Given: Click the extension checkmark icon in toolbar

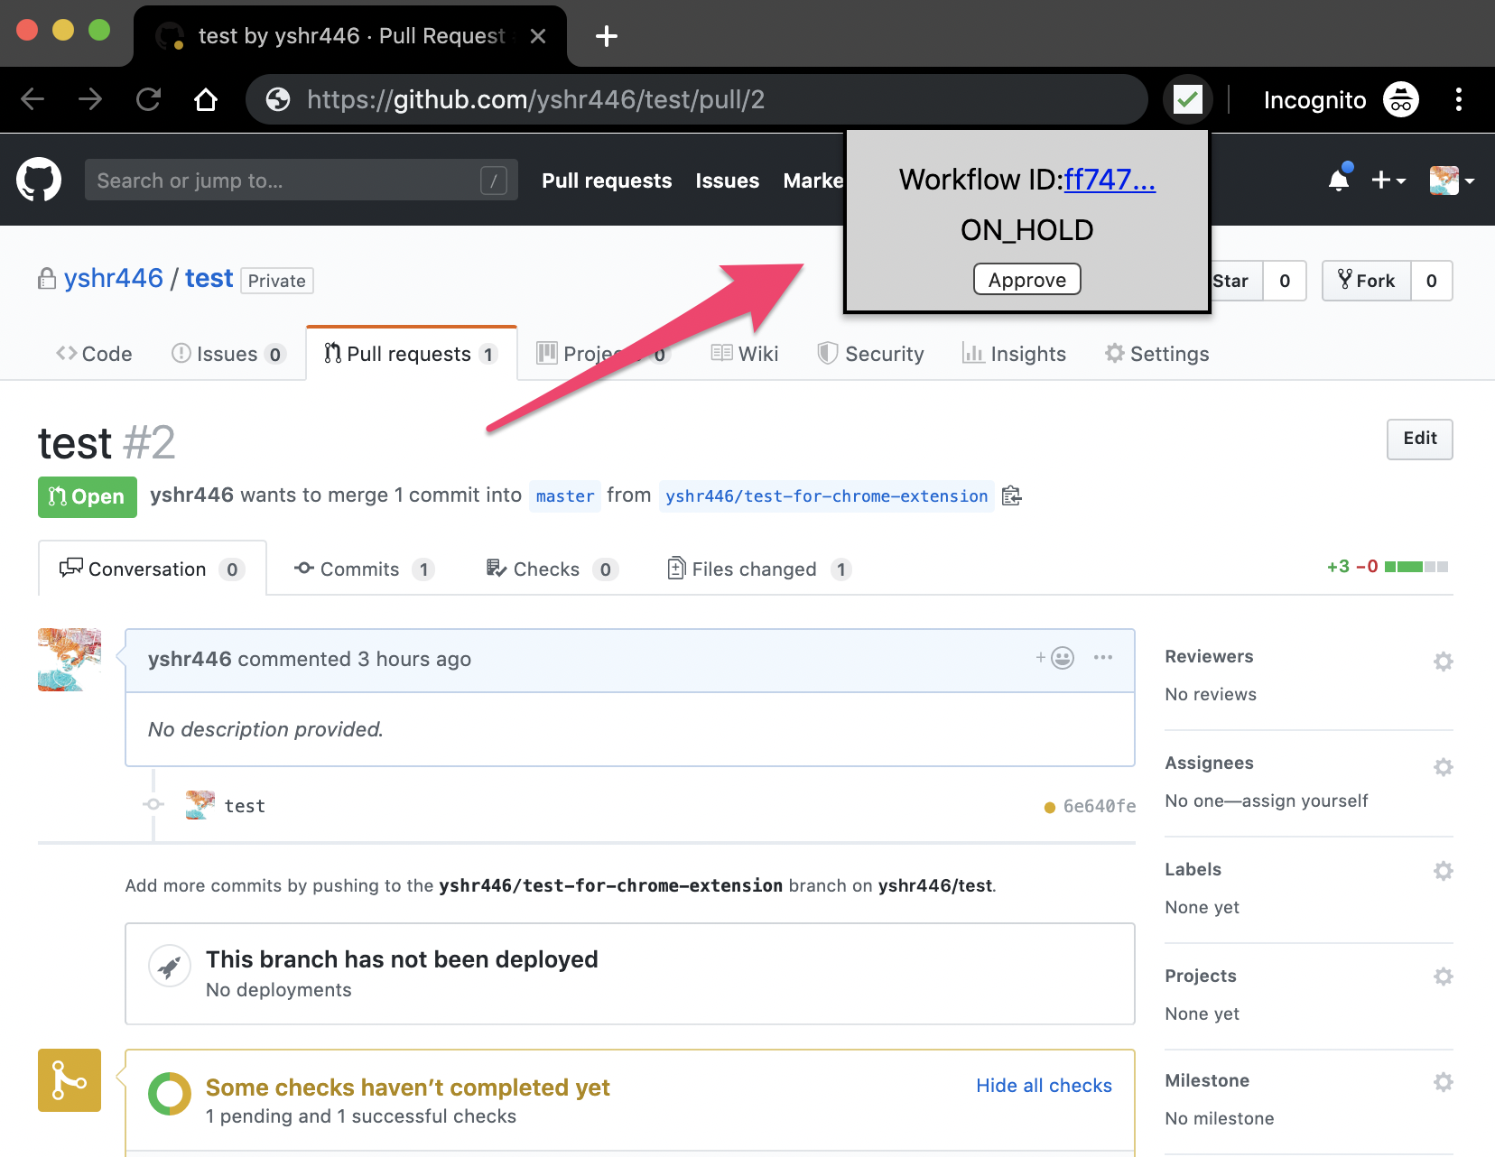Looking at the screenshot, I should pyautogui.click(x=1187, y=99).
